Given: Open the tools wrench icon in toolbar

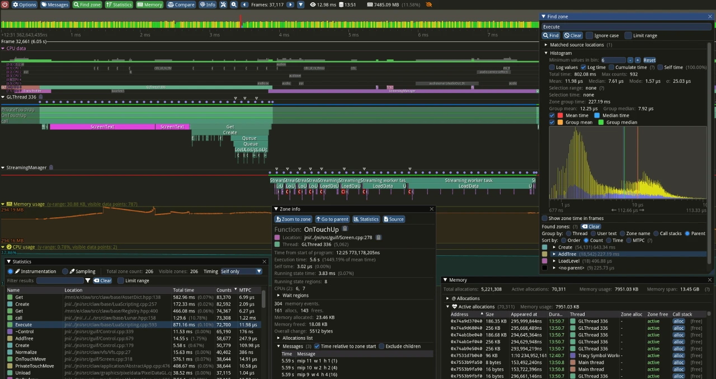Looking at the screenshot, I should [x=223, y=4].
